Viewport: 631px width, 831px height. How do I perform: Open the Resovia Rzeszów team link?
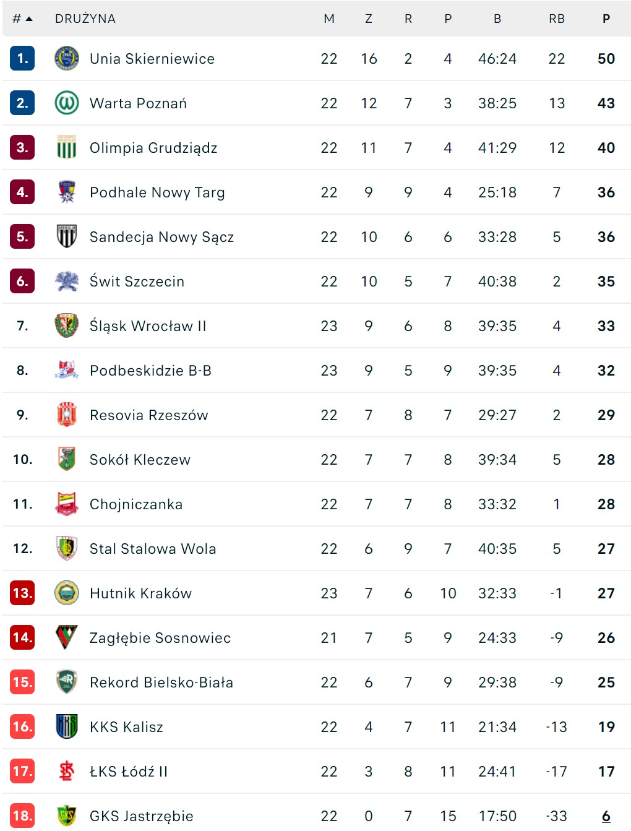click(x=149, y=415)
